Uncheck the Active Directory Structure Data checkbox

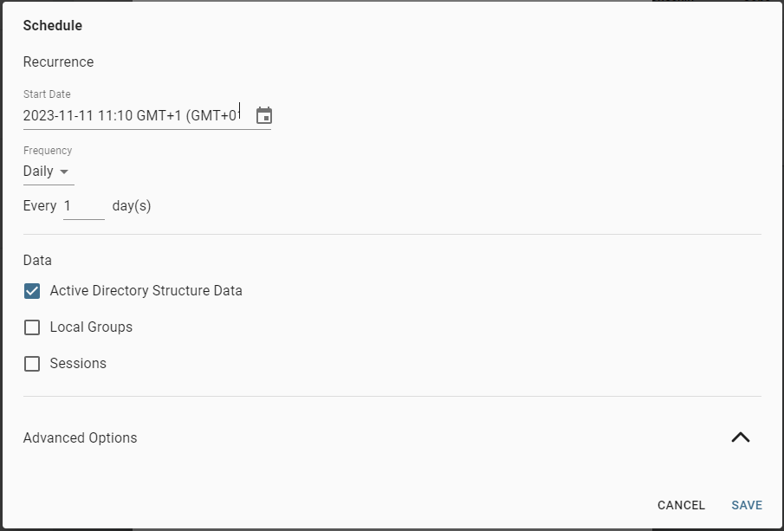pos(32,291)
